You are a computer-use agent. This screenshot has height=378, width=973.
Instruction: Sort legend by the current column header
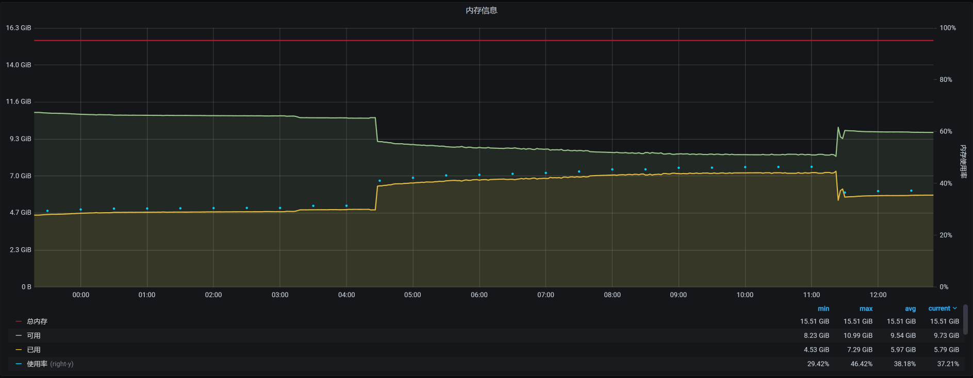tap(939, 308)
